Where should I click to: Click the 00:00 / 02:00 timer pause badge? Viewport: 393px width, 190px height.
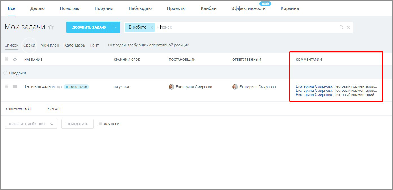point(76,87)
